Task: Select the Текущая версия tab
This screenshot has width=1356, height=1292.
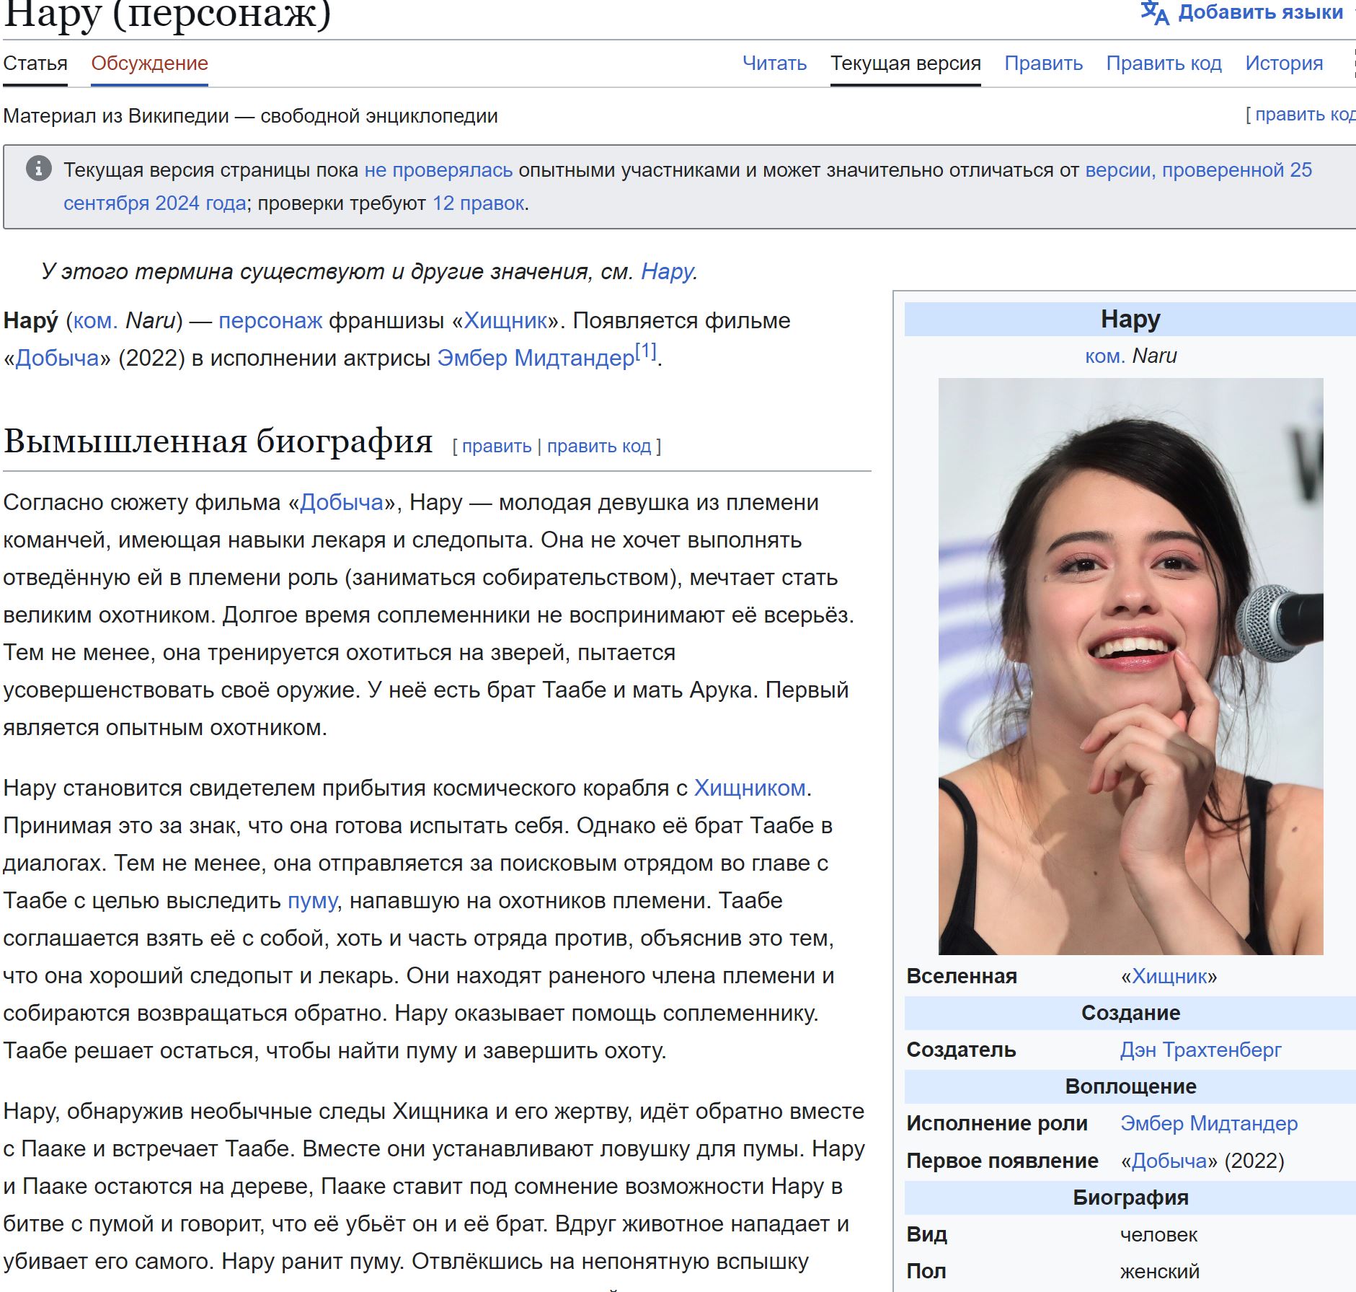Action: (905, 63)
